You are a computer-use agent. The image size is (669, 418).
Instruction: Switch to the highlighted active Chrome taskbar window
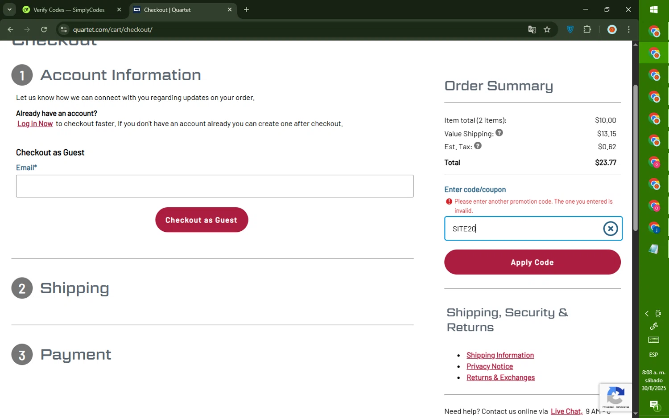(x=654, y=53)
